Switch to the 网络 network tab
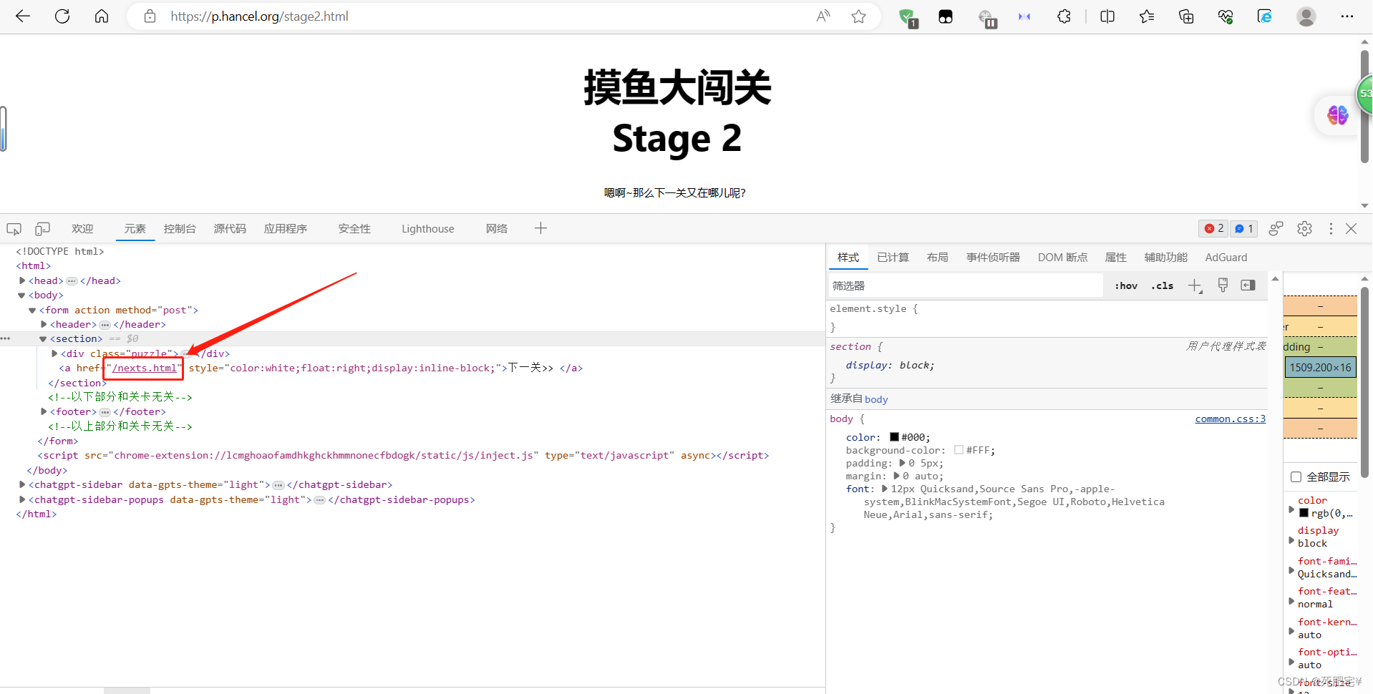Screen dimensions: 1373x694 [497, 228]
